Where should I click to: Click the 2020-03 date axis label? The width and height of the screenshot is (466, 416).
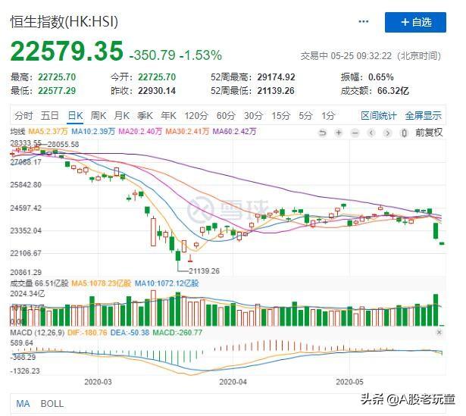pos(98,382)
